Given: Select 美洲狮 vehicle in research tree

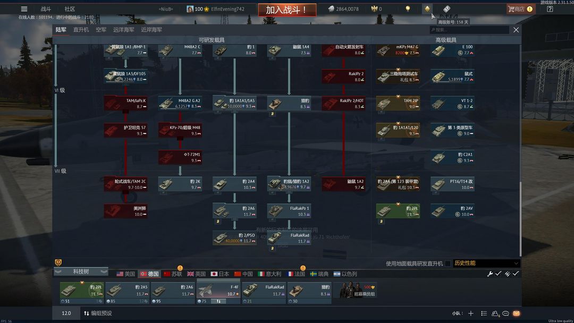Looking at the screenshot, I should (125, 211).
